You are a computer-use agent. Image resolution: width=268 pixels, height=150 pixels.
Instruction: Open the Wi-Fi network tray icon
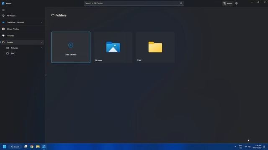[x=246, y=147]
